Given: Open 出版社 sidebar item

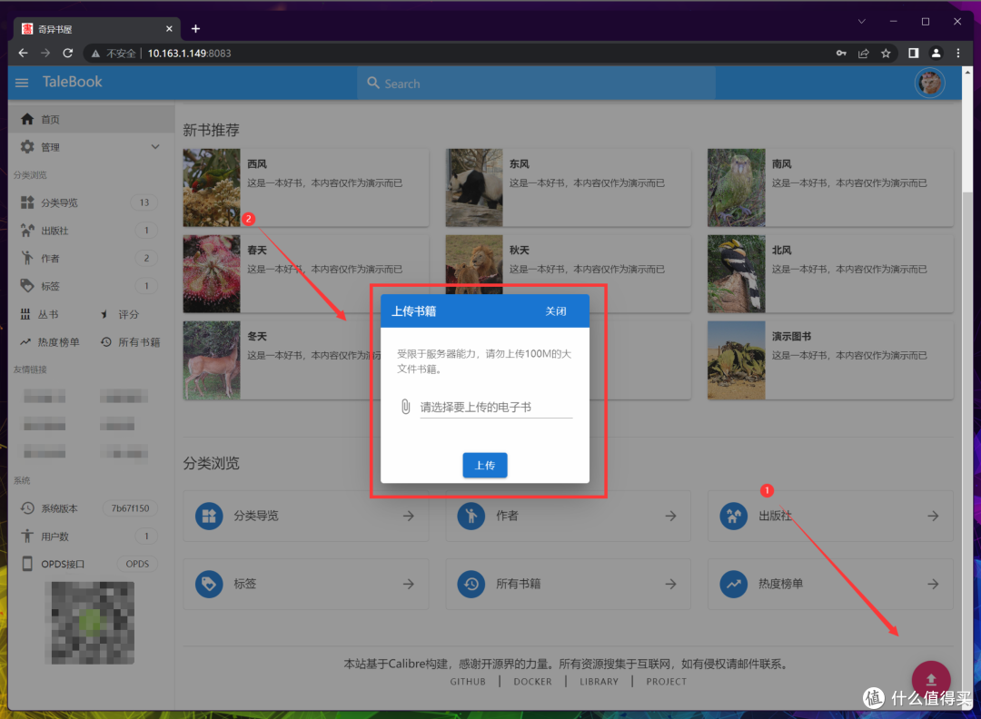Looking at the screenshot, I should (x=92, y=230).
